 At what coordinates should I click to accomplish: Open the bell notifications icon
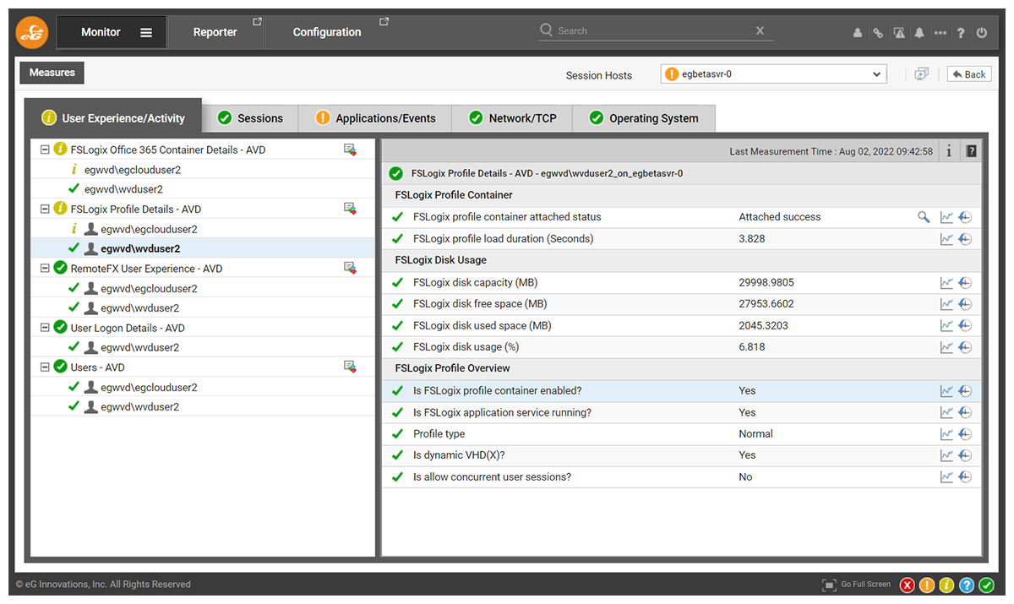coord(919,33)
